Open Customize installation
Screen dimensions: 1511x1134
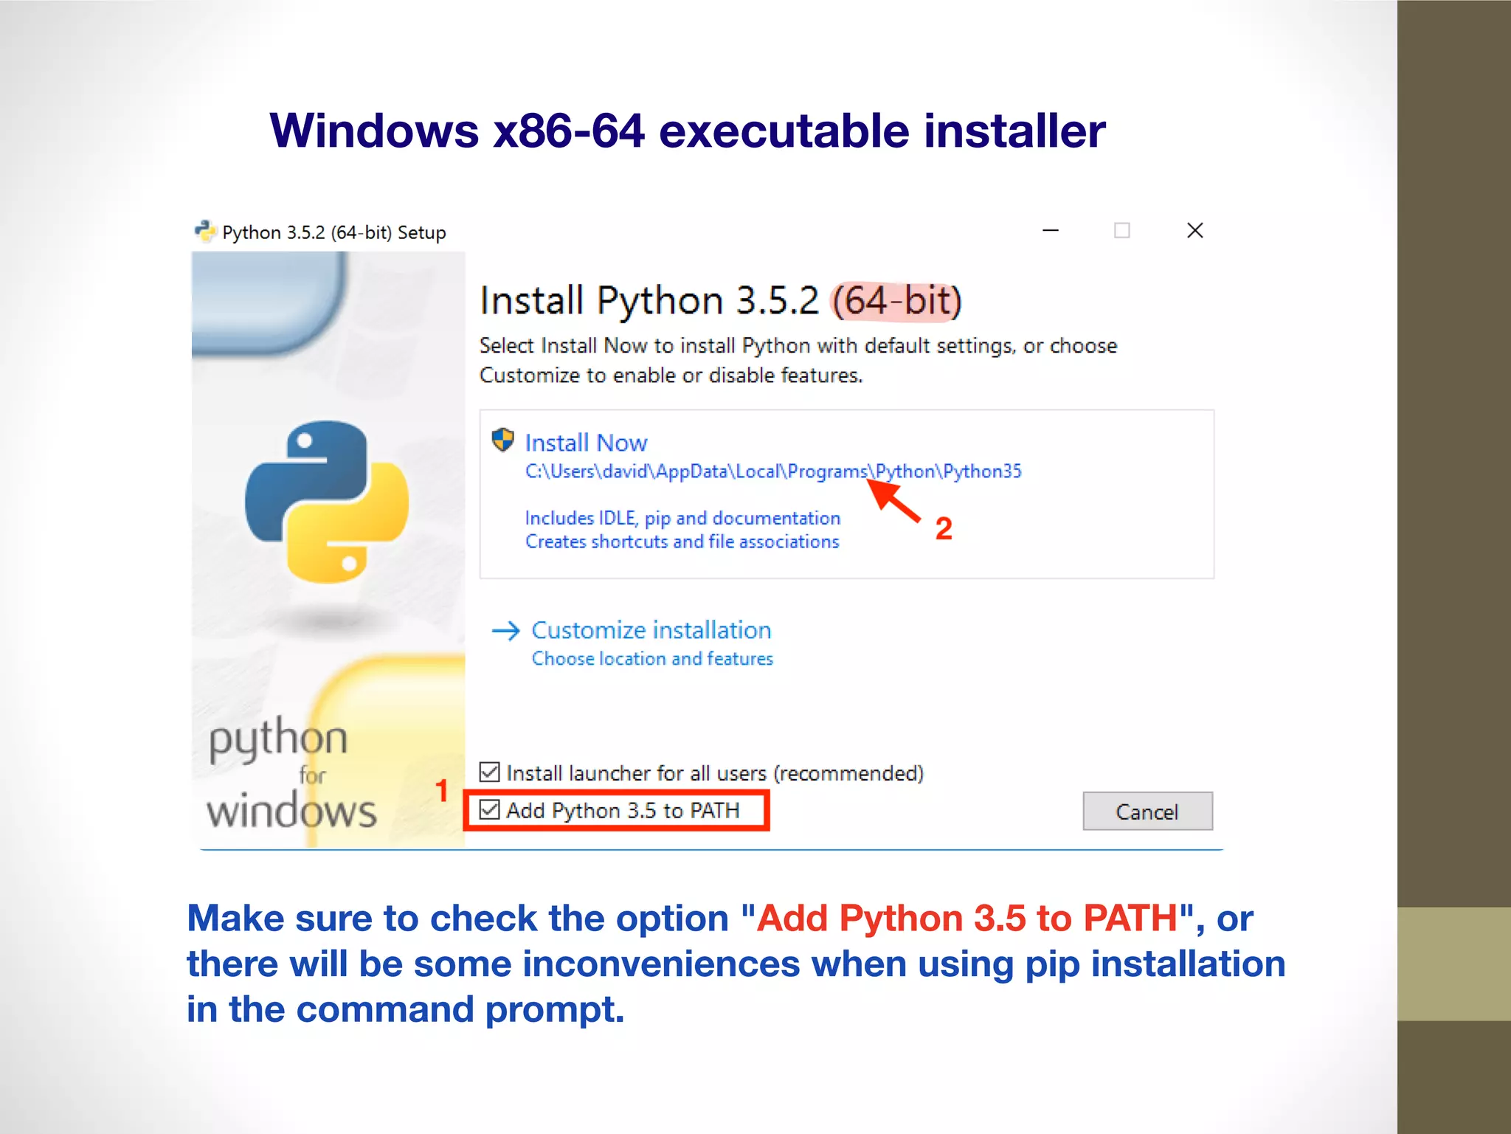pyautogui.click(x=651, y=631)
